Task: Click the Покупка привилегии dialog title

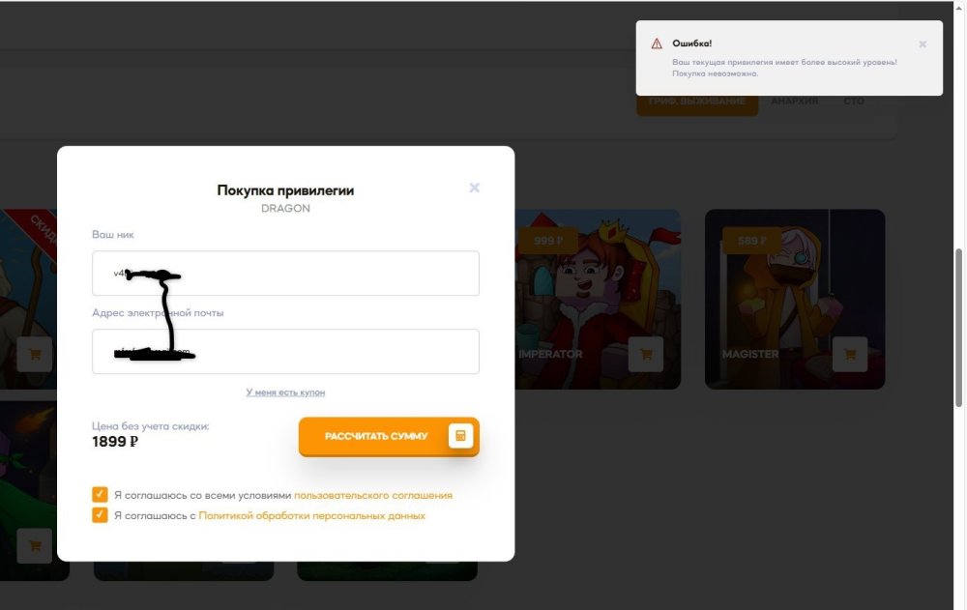Action: click(x=285, y=190)
